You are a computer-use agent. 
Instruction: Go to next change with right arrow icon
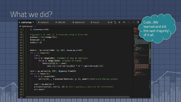133,22
